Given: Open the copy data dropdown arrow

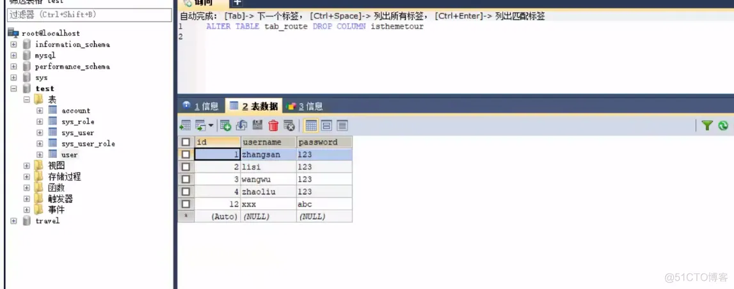Looking at the screenshot, I should [x=210, y=125].
